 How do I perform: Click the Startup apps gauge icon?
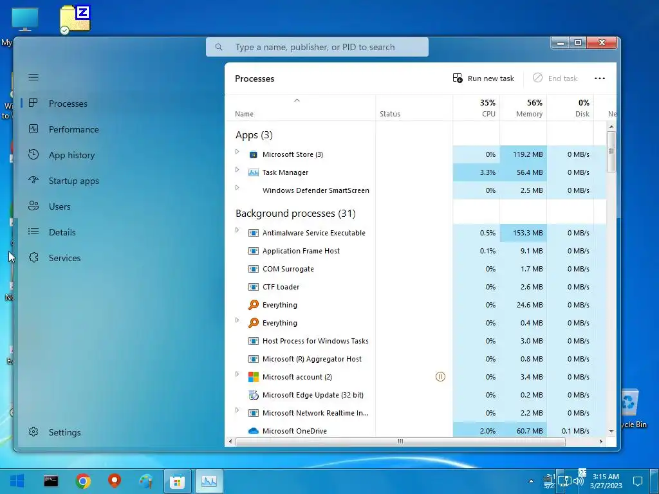point(33,180)
